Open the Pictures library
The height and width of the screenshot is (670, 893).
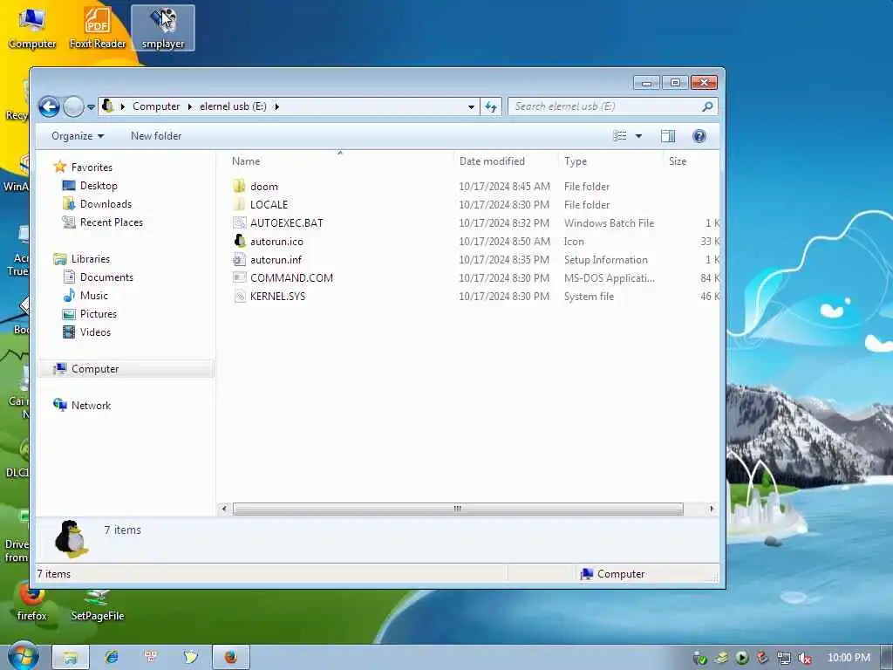pyautogui.click(x=98, y=313)
